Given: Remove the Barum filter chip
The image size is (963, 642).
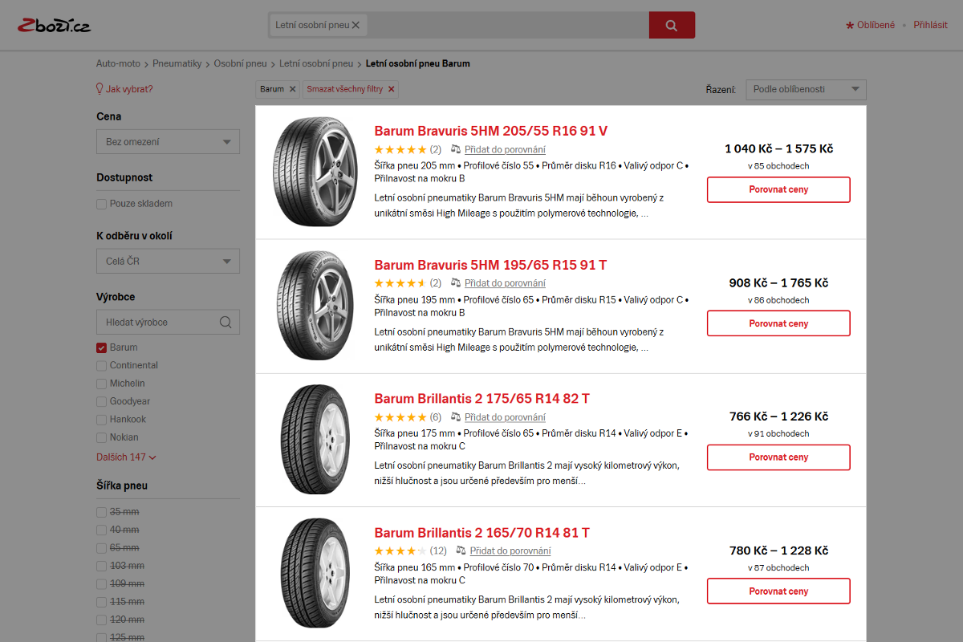Looking at the screenshot, I should pyautogui.click(x=293, y=89).
